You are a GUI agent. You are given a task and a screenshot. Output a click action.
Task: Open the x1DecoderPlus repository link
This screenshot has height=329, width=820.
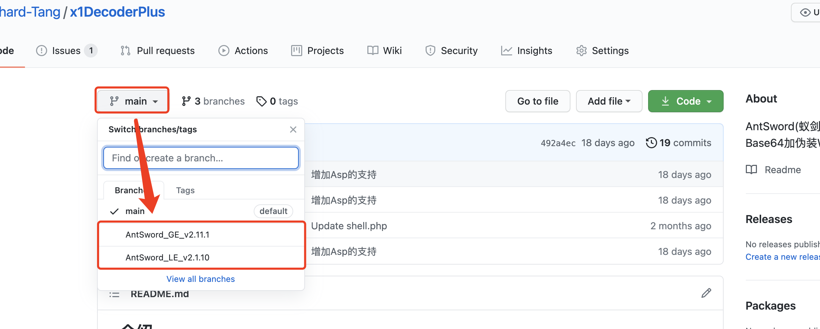click(117, 12)
